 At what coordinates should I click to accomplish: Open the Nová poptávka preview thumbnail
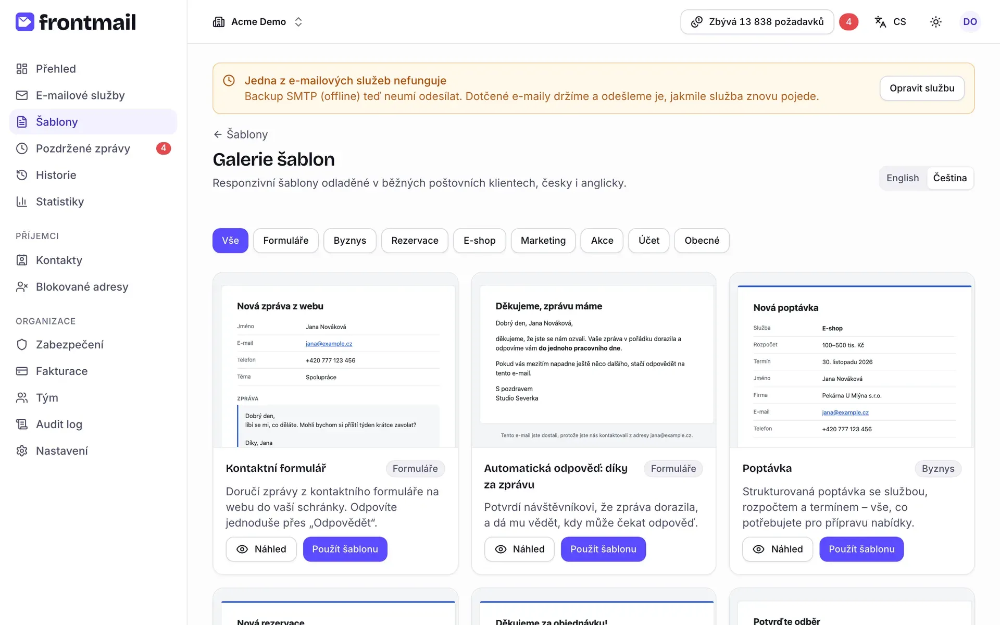852,360
